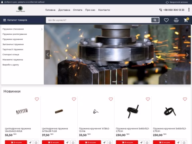Click the paper-plane quick order icon for 55,50 item

click(x=30, y=142)
